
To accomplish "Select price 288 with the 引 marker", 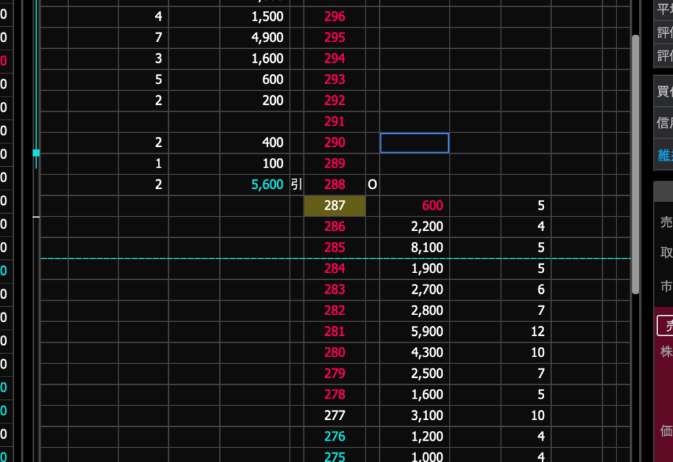I will coord(334,185).
